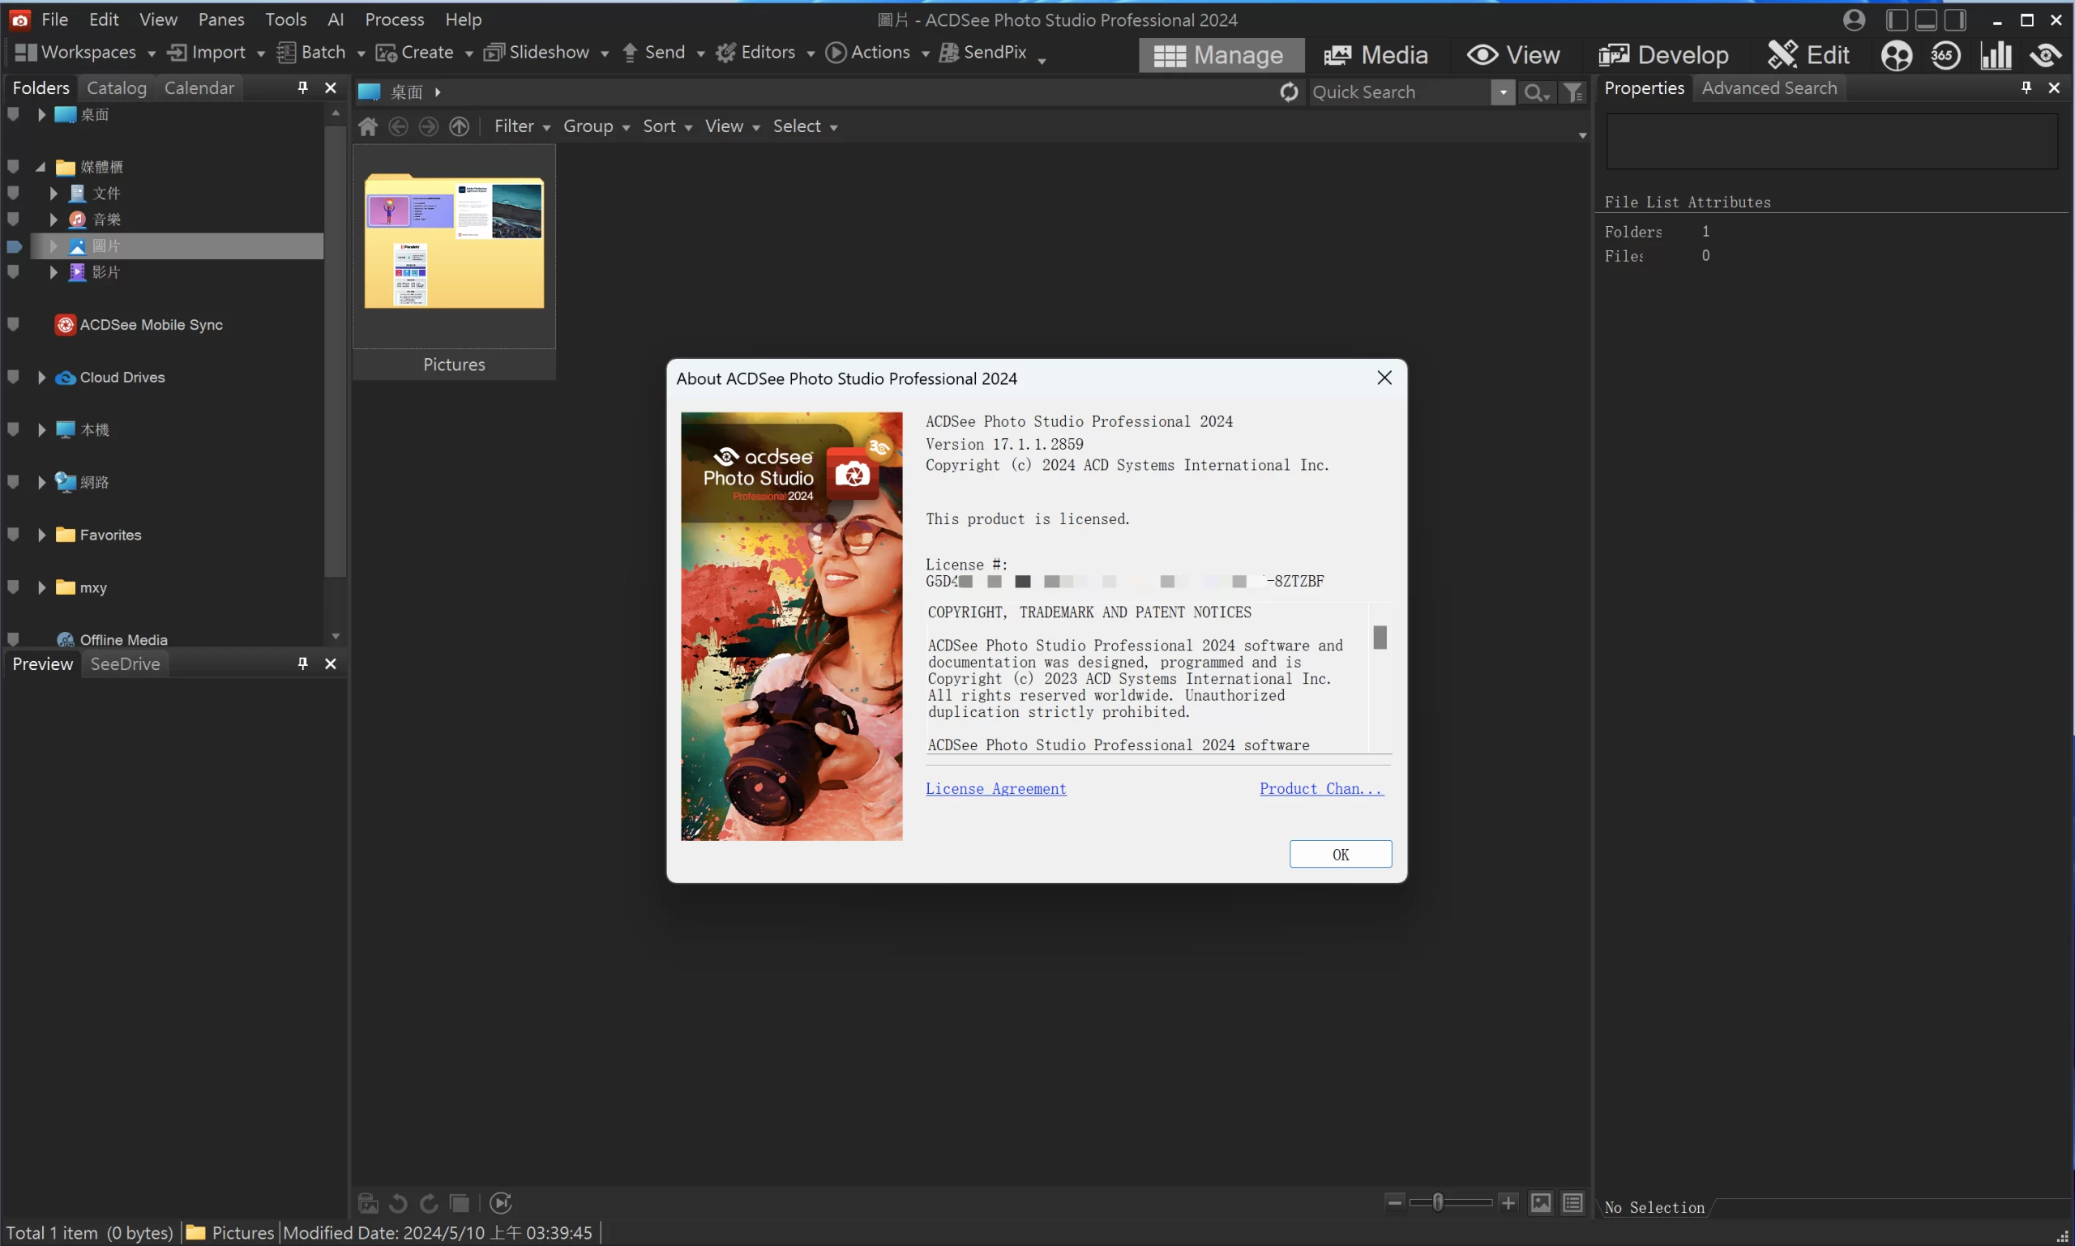
Task: Toggle Easy-Select marker beside Favorites folder
Action: (x=14, y=534)
